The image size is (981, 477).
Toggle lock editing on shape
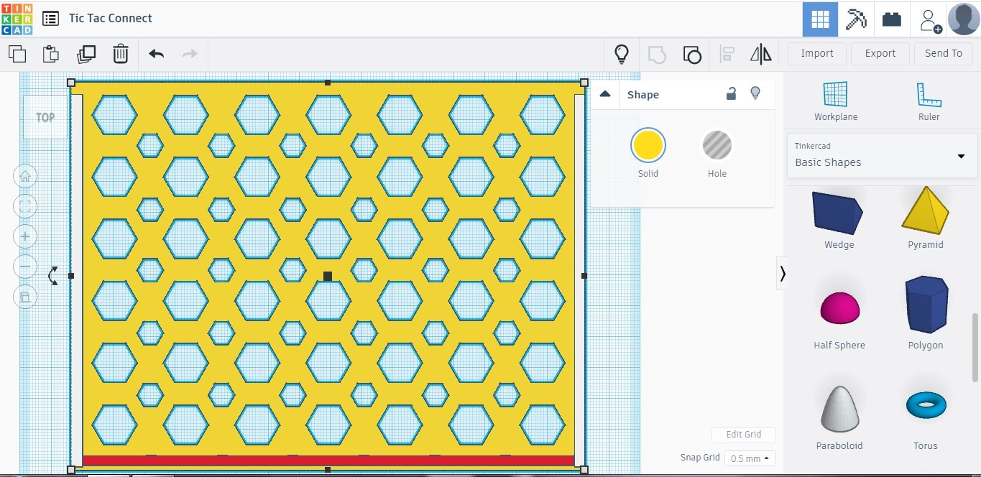click(731, 93)
